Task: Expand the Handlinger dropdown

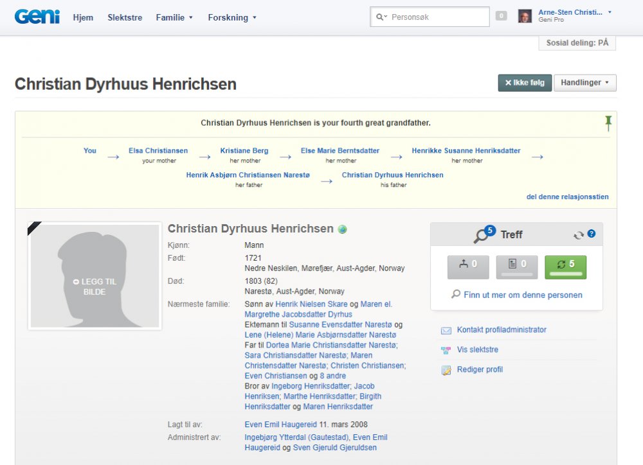Action: (584, 83)
